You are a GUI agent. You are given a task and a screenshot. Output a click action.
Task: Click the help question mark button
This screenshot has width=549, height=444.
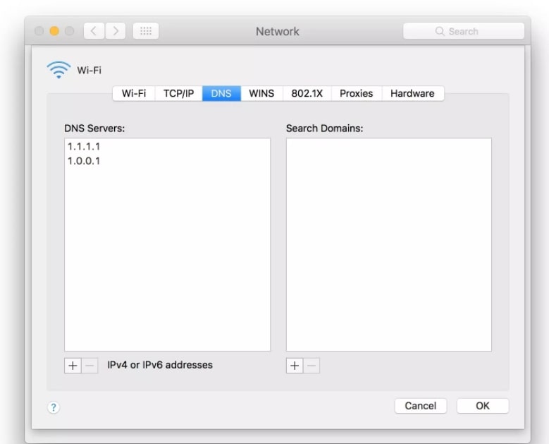pos(53,407)
